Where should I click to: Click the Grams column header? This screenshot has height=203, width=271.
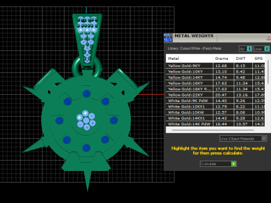tap(223, 59)
